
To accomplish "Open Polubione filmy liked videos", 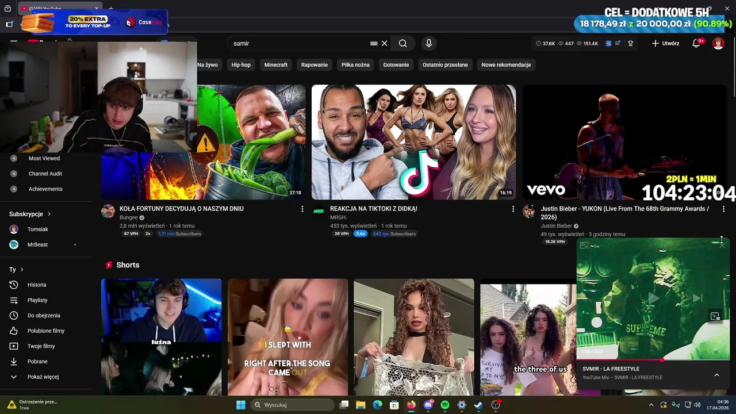I will click(46, 331).
